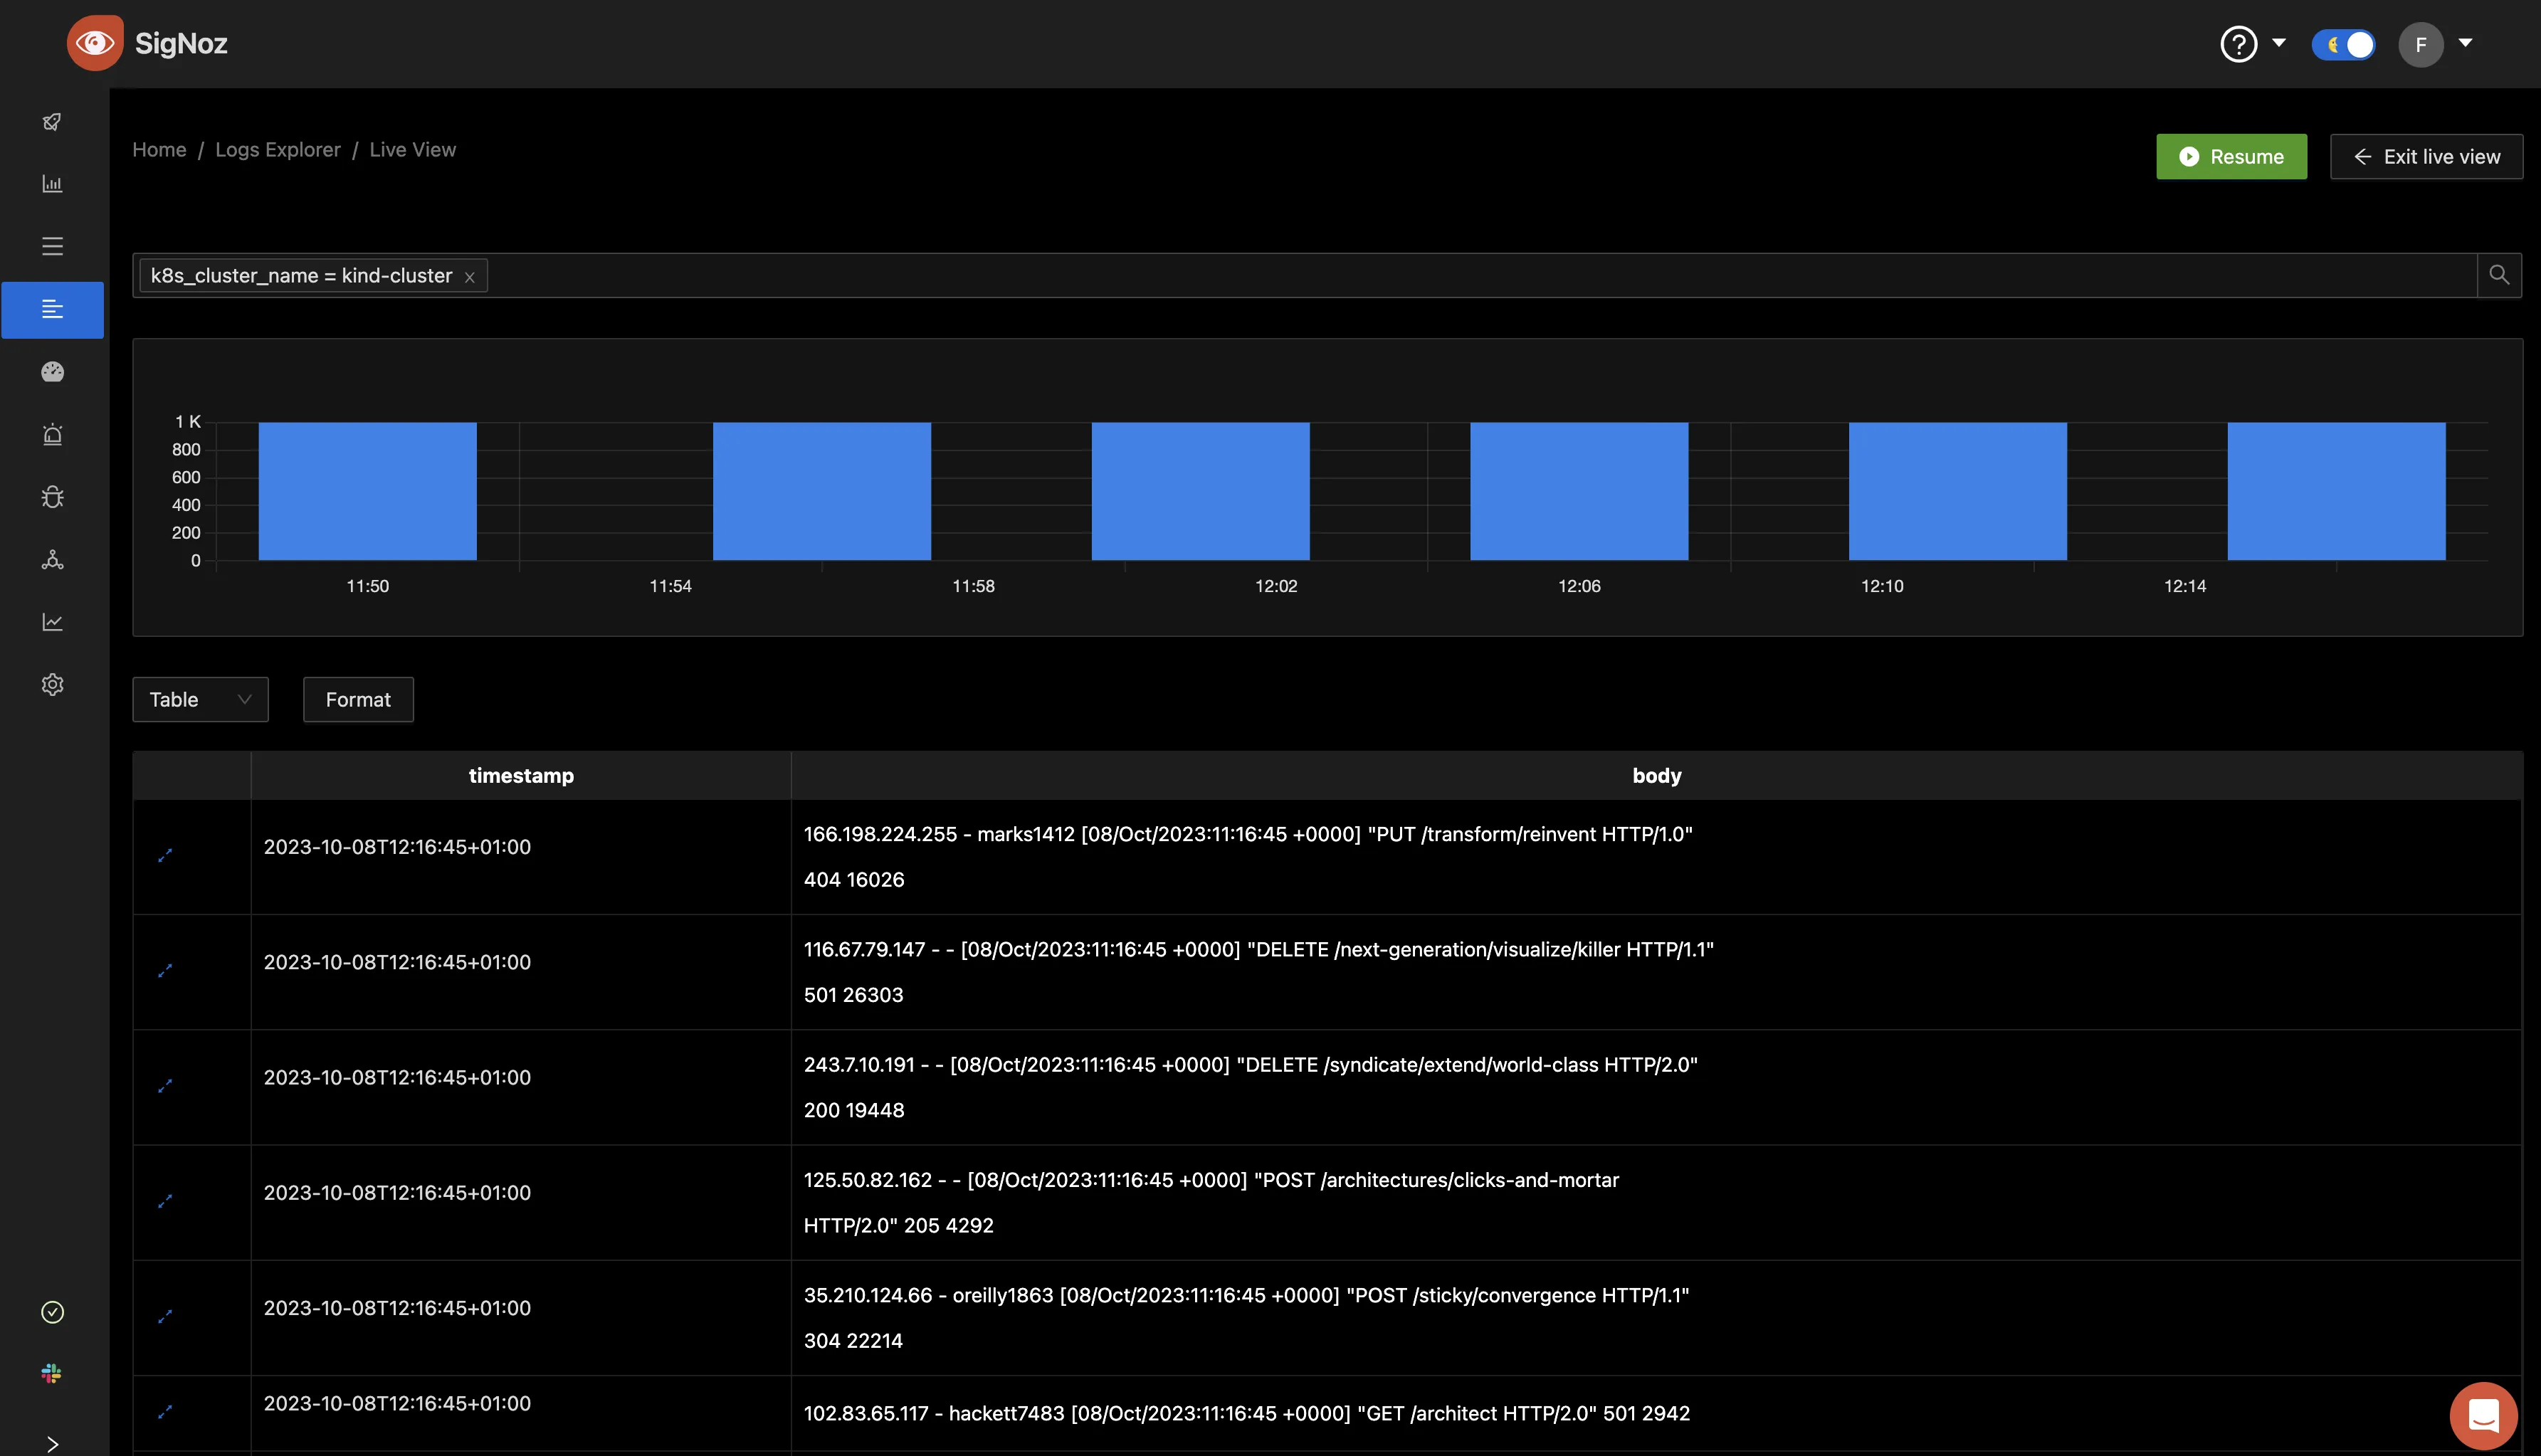Open the Exceptions bug sidebar icon
Screen dimensions: 2541x1456
(x=52, y=497)
